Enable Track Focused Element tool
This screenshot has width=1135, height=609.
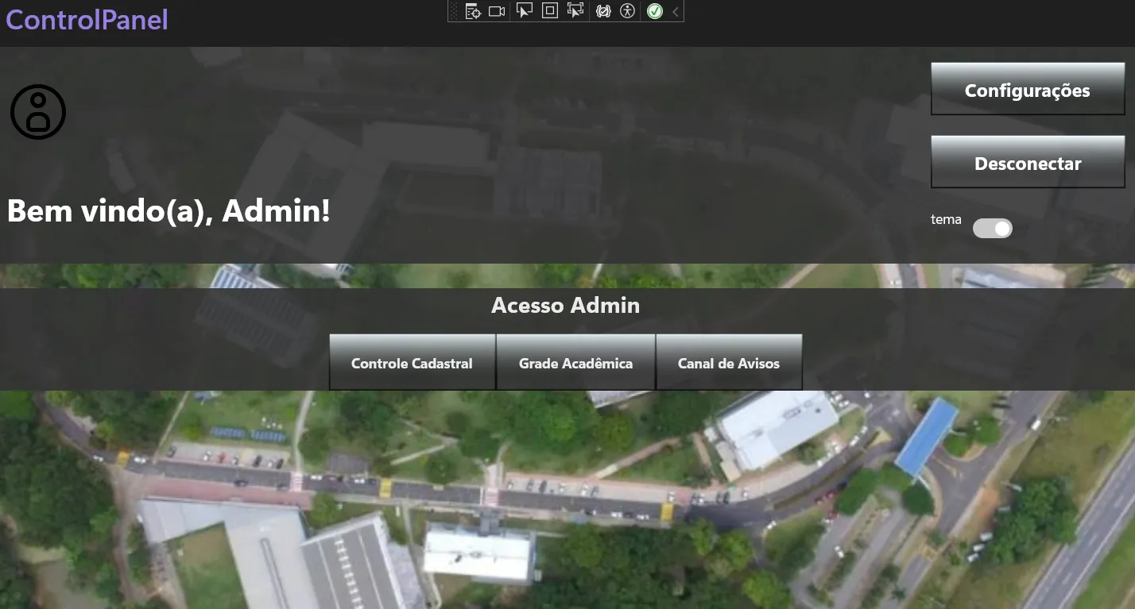coord(575,11)
